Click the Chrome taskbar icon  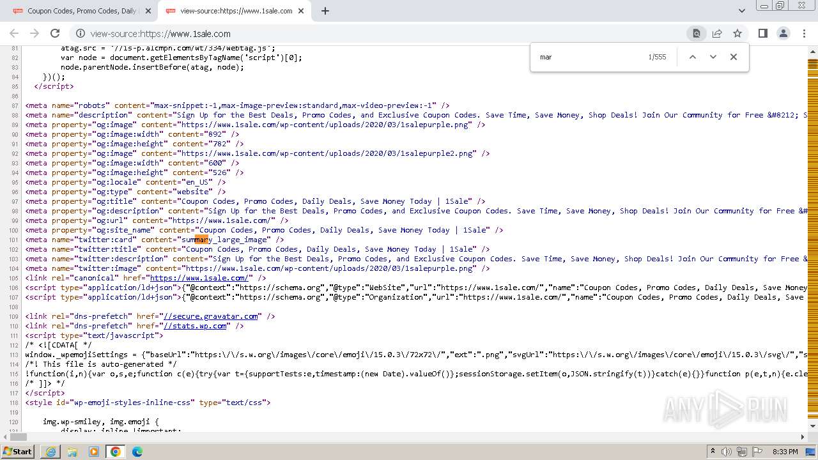(x=116, y=452)
